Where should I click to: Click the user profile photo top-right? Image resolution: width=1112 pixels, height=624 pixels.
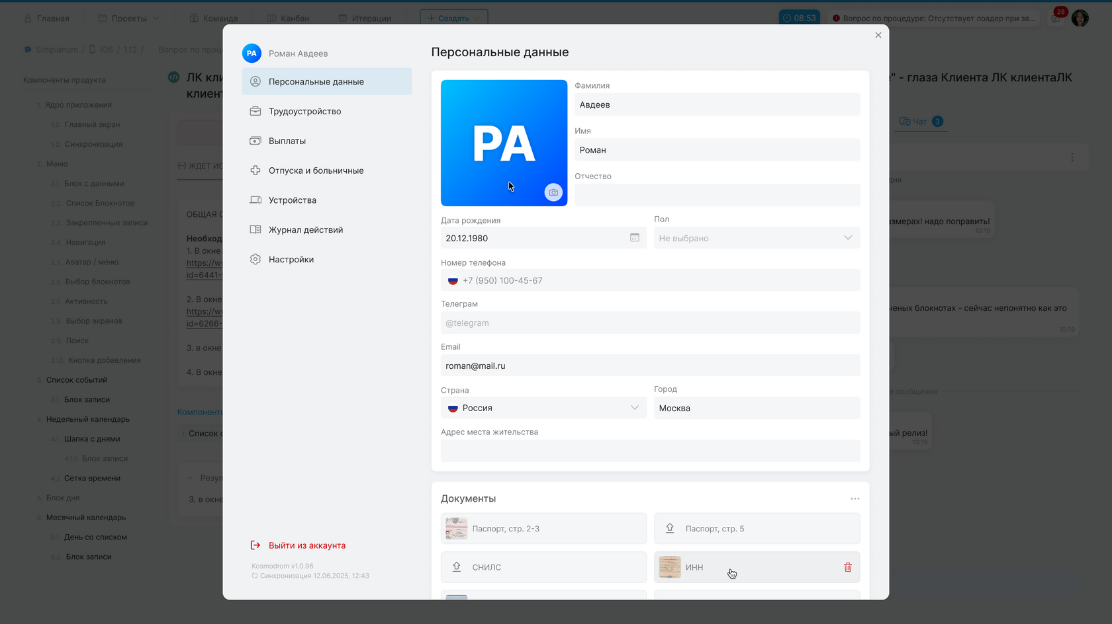[x=1080, y=18]
